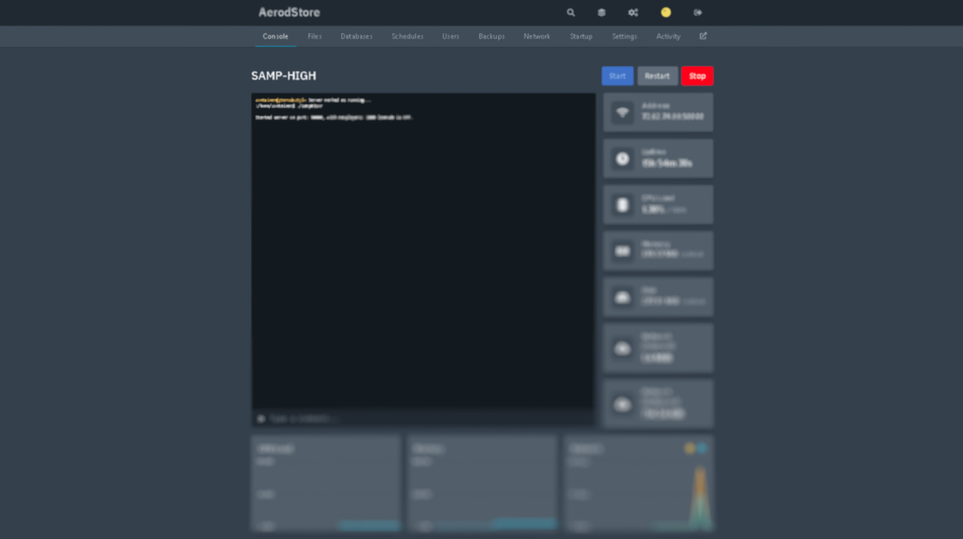This screenshot has height=539, width=963.
Task: Open the admin gears icon
Action: point(633,13)
